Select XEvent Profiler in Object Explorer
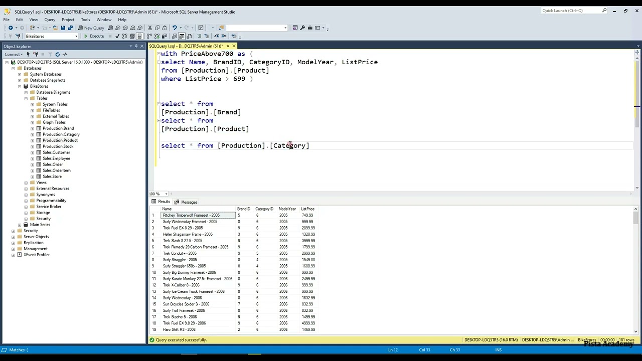The width and height of the screenshot is (642, 361). pos(37,255)
